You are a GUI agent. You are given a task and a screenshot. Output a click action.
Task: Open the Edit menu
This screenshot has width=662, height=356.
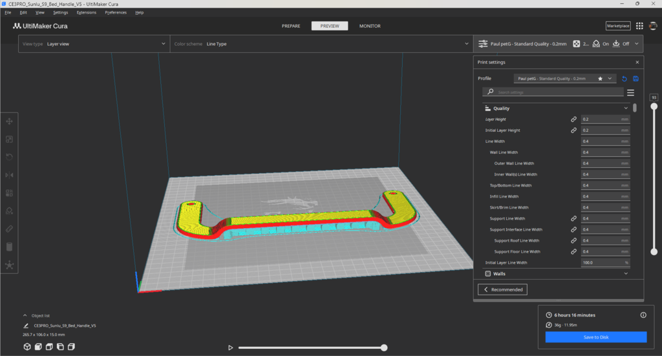[x=23, y=13]
